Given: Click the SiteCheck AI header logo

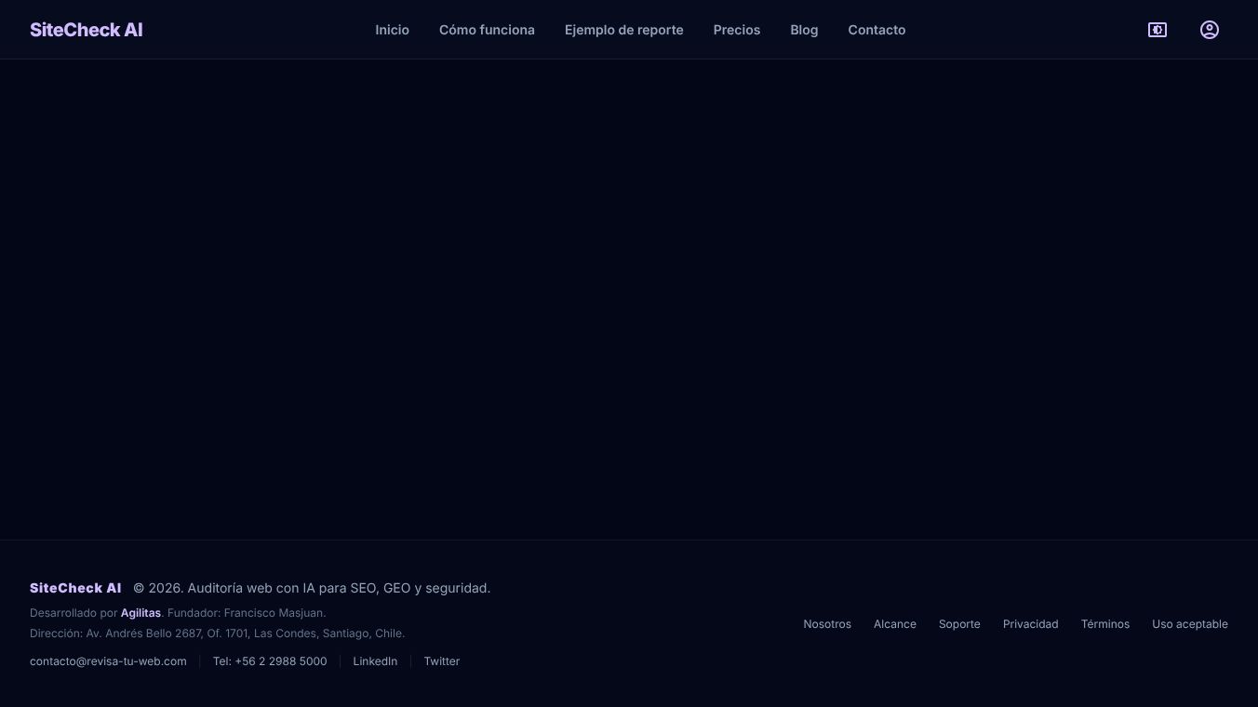Looking at the screenshot, I should [87, 30].
